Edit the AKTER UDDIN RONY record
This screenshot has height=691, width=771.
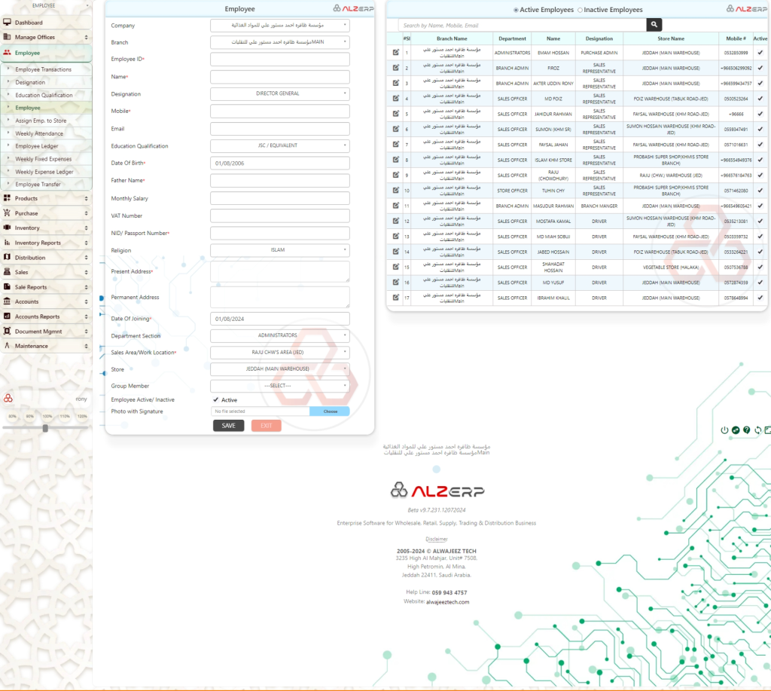395,83
